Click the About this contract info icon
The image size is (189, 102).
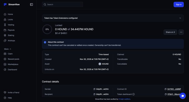[x=45, y=42]
